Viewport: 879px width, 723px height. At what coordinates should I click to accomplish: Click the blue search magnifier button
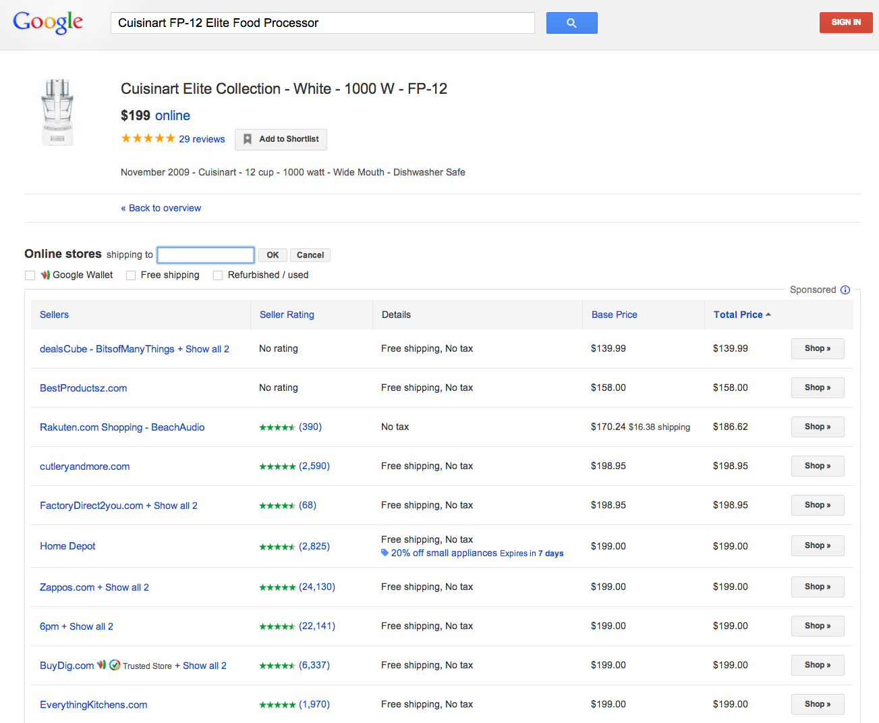point(571,23)
